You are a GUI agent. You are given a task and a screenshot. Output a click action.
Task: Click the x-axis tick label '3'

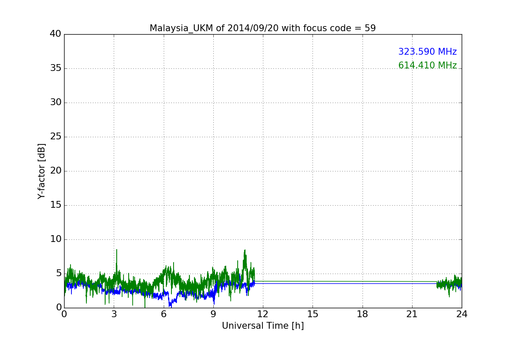pos(114,314)
